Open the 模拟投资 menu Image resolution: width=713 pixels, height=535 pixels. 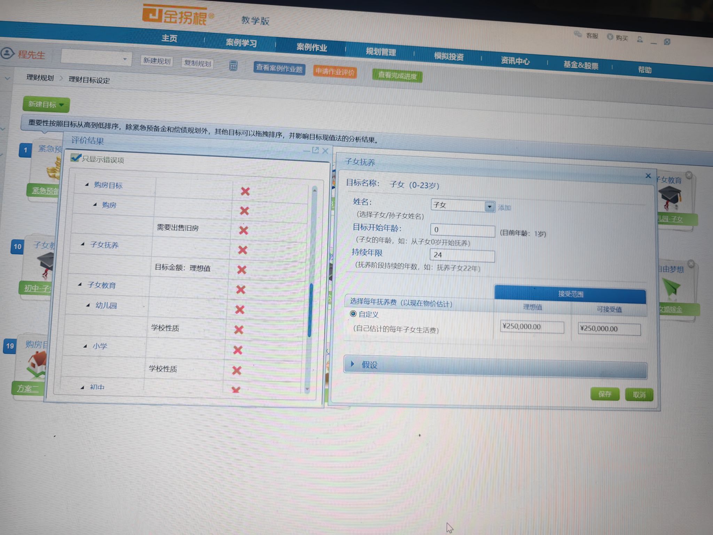(x=449, y=56)
